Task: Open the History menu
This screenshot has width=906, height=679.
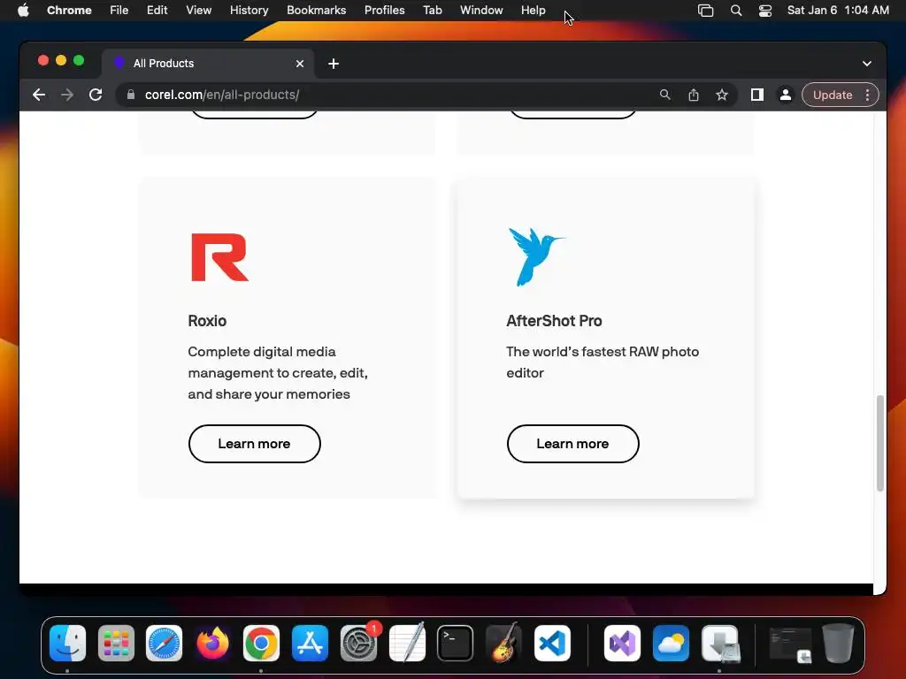Action: [249, 11]
